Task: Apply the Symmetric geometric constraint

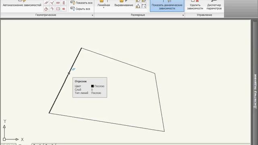Action: tap(58, 9)
